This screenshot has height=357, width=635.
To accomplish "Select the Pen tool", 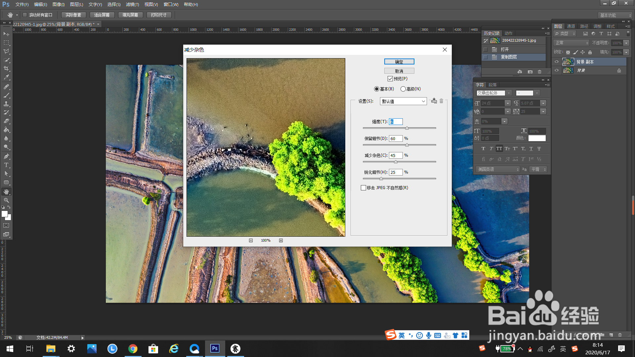I will [x=6, y=156].
